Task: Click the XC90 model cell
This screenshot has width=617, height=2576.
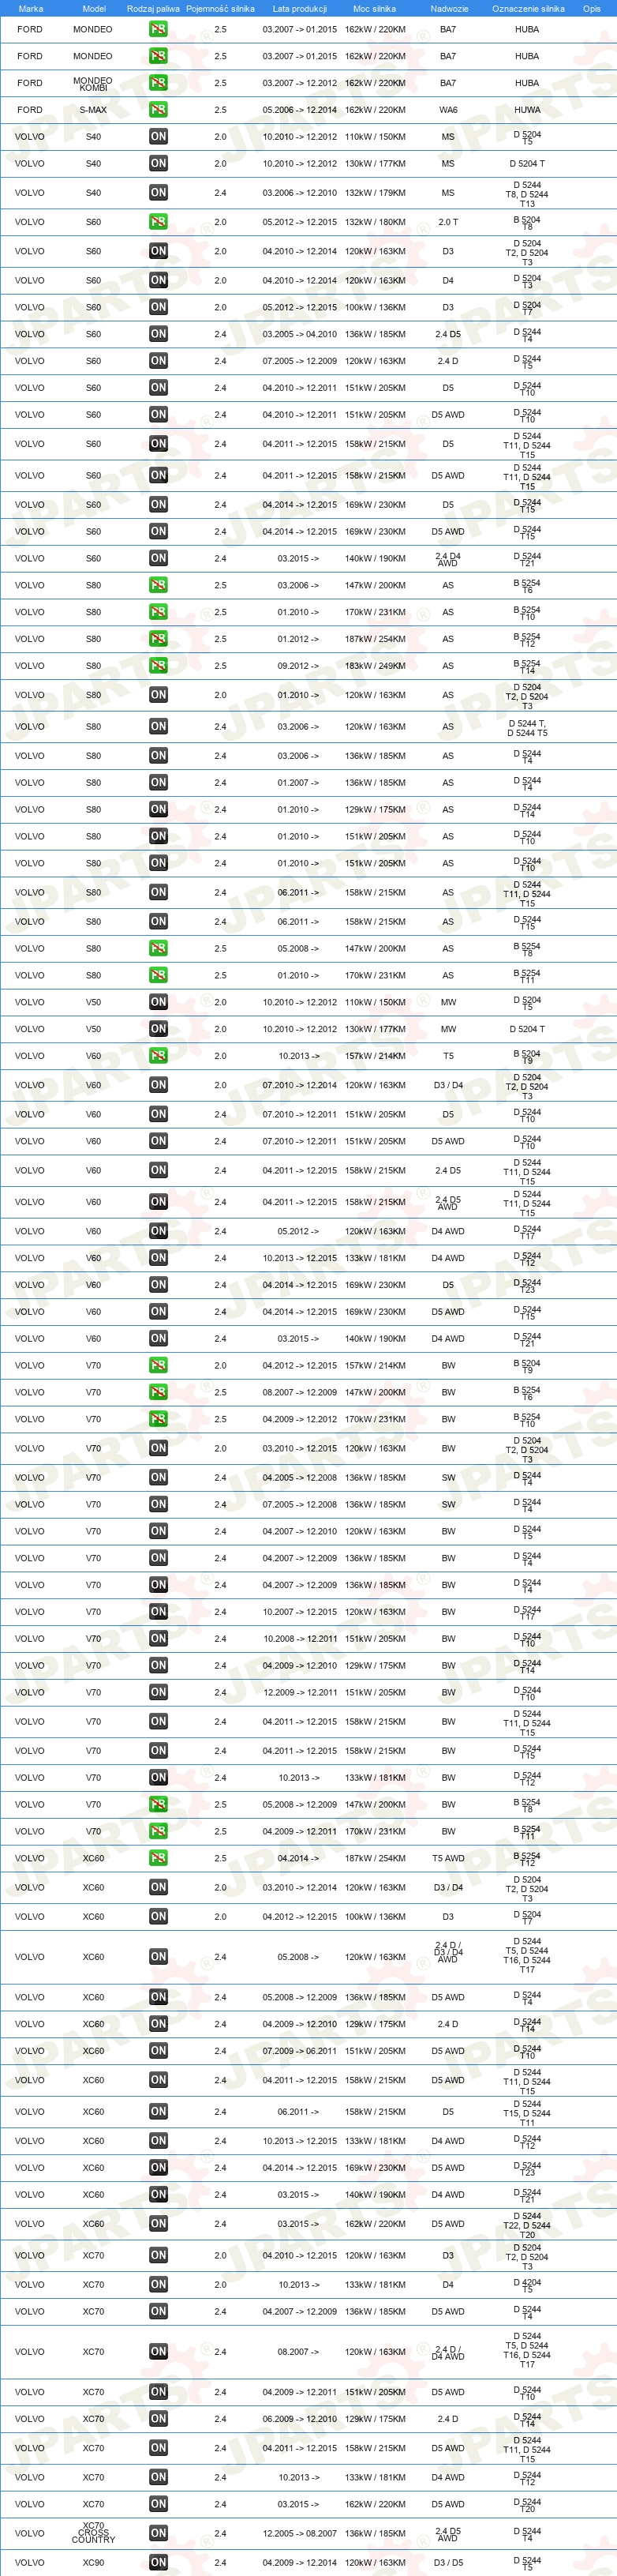Action: [x=93, y=2563]
